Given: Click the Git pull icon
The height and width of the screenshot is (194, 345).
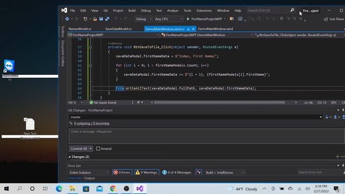Looking at the screenshot, I should point(335,117).
